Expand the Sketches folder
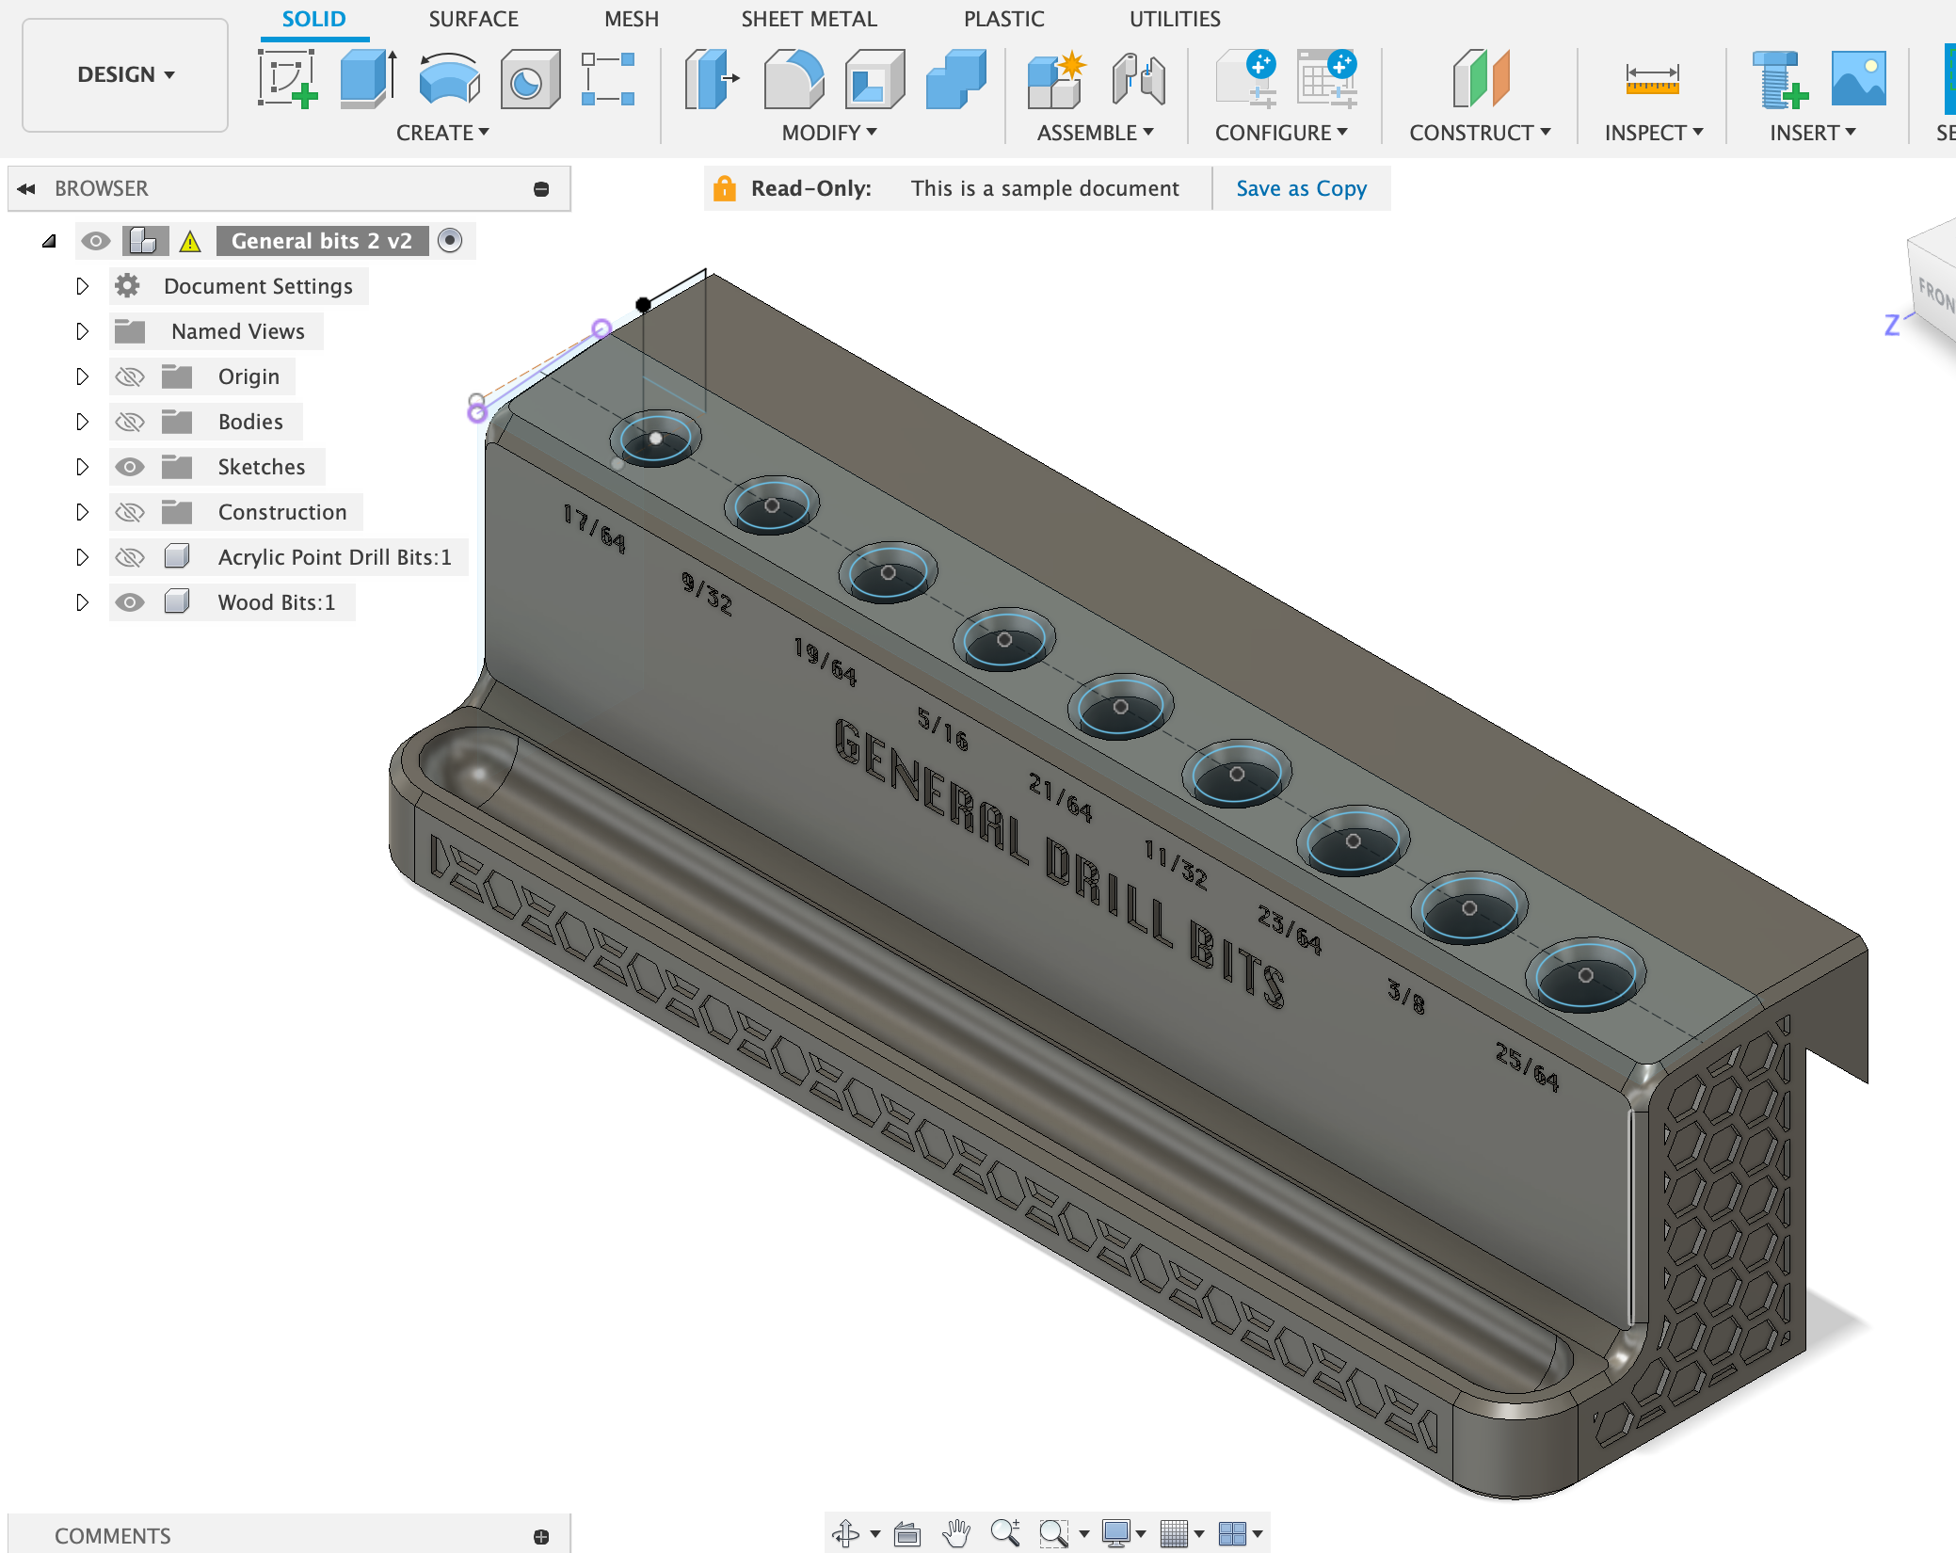This screenshot has width=1956, height=1553. click(82, 467)
